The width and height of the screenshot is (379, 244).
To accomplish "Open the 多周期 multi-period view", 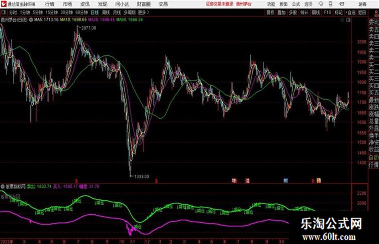I will (130, 12).
